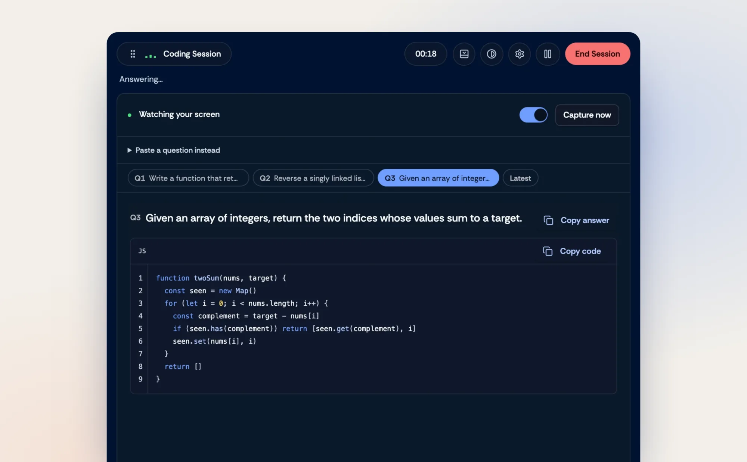This screenshot has height=462, width=747.
Task: Click the green dot beside Watching your screen
Action: 130,115
